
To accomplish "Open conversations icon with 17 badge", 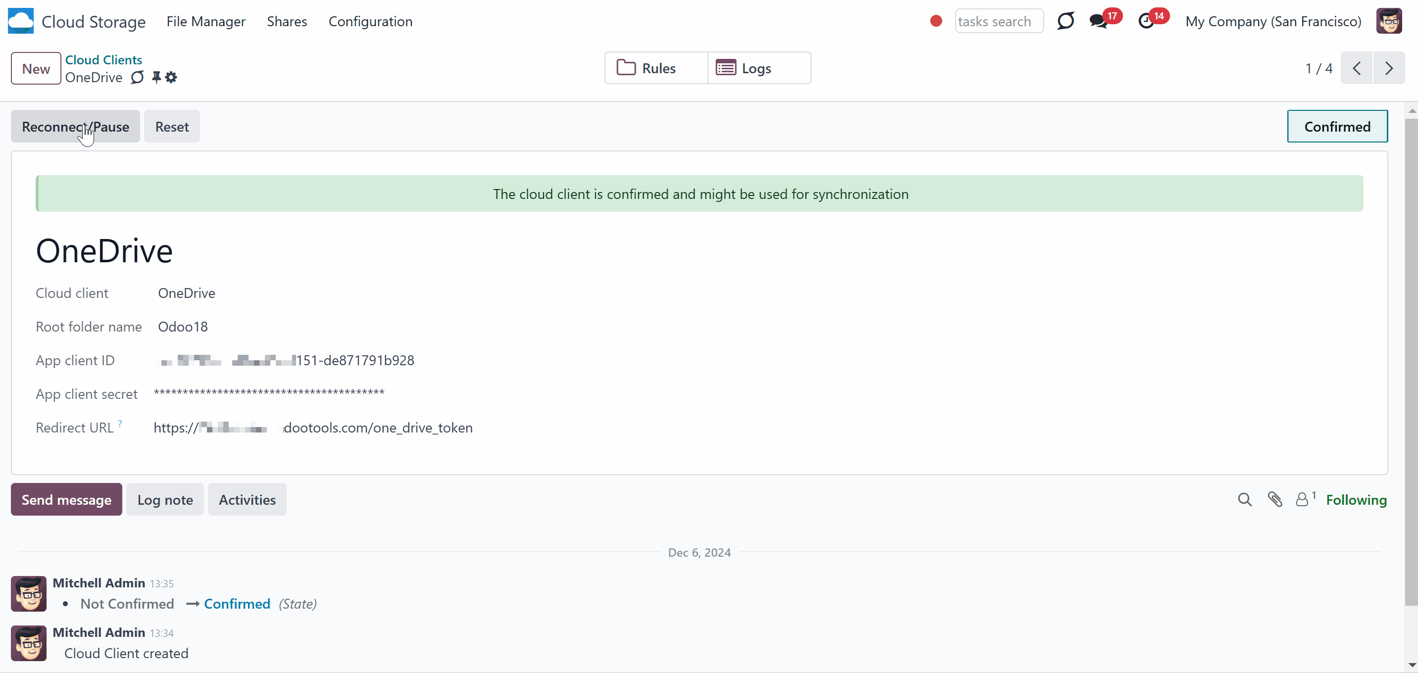I will [x=1099, y=21].
